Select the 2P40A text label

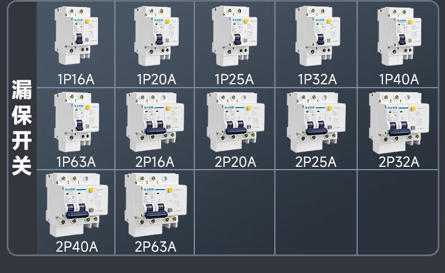[x=77, y=246]
